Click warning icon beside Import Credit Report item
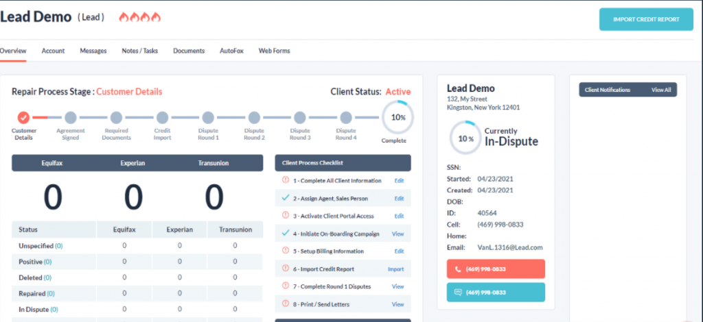The width and height of the screenshot is (703, 322). click(x=286, y=269)
